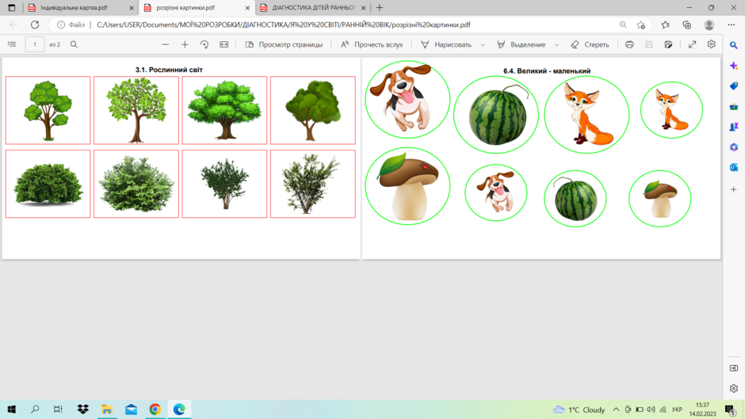This screenshot has width=745, height=419.
Task: Close the ДІАГНОСТИКА ДІТЕЙ tab
Action: coord(364,8)
